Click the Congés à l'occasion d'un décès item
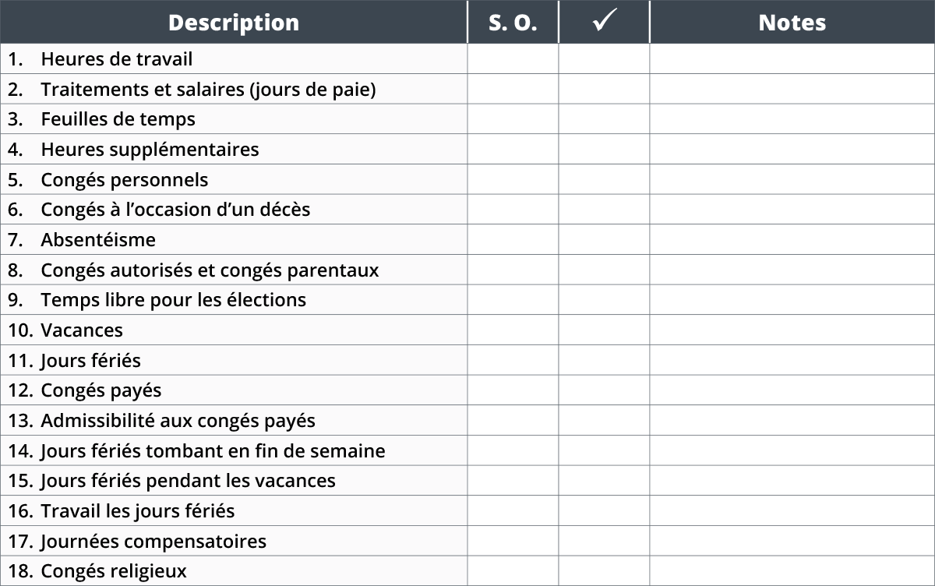 175,210
